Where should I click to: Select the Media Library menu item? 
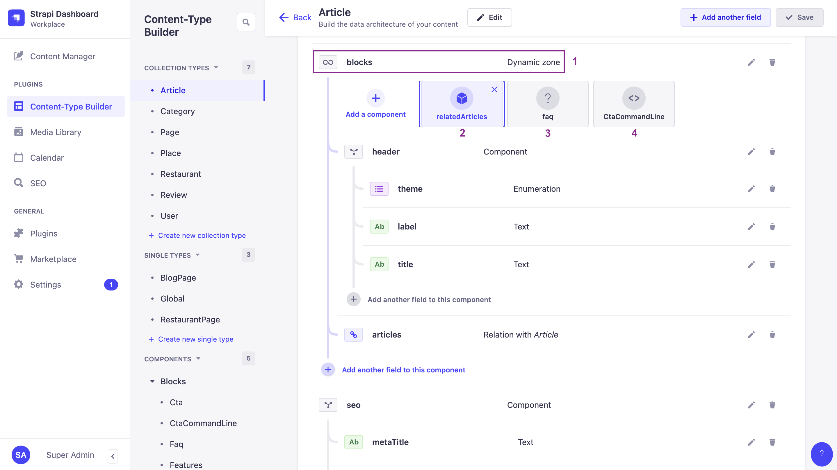click(x=55, y=132)
